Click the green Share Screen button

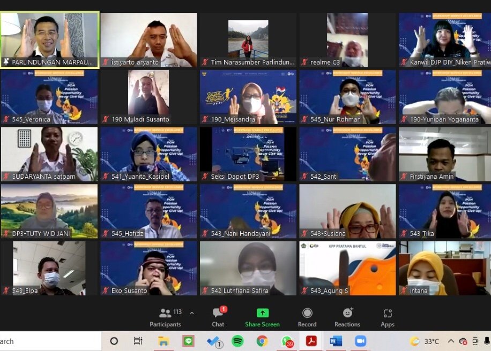[x=262, y=317]
